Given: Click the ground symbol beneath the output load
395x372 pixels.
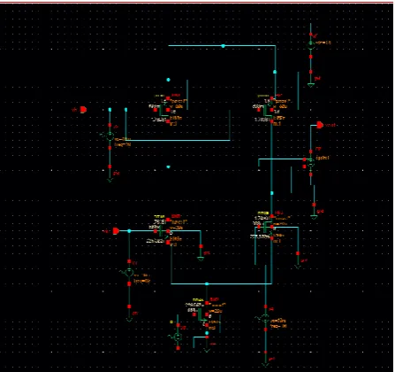Looking at the screenshot, I should tap(314, 217).
